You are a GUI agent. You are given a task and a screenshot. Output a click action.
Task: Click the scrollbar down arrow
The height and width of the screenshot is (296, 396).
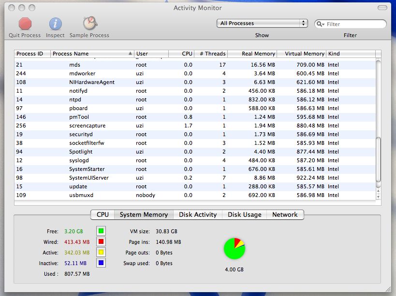(378, 197)
